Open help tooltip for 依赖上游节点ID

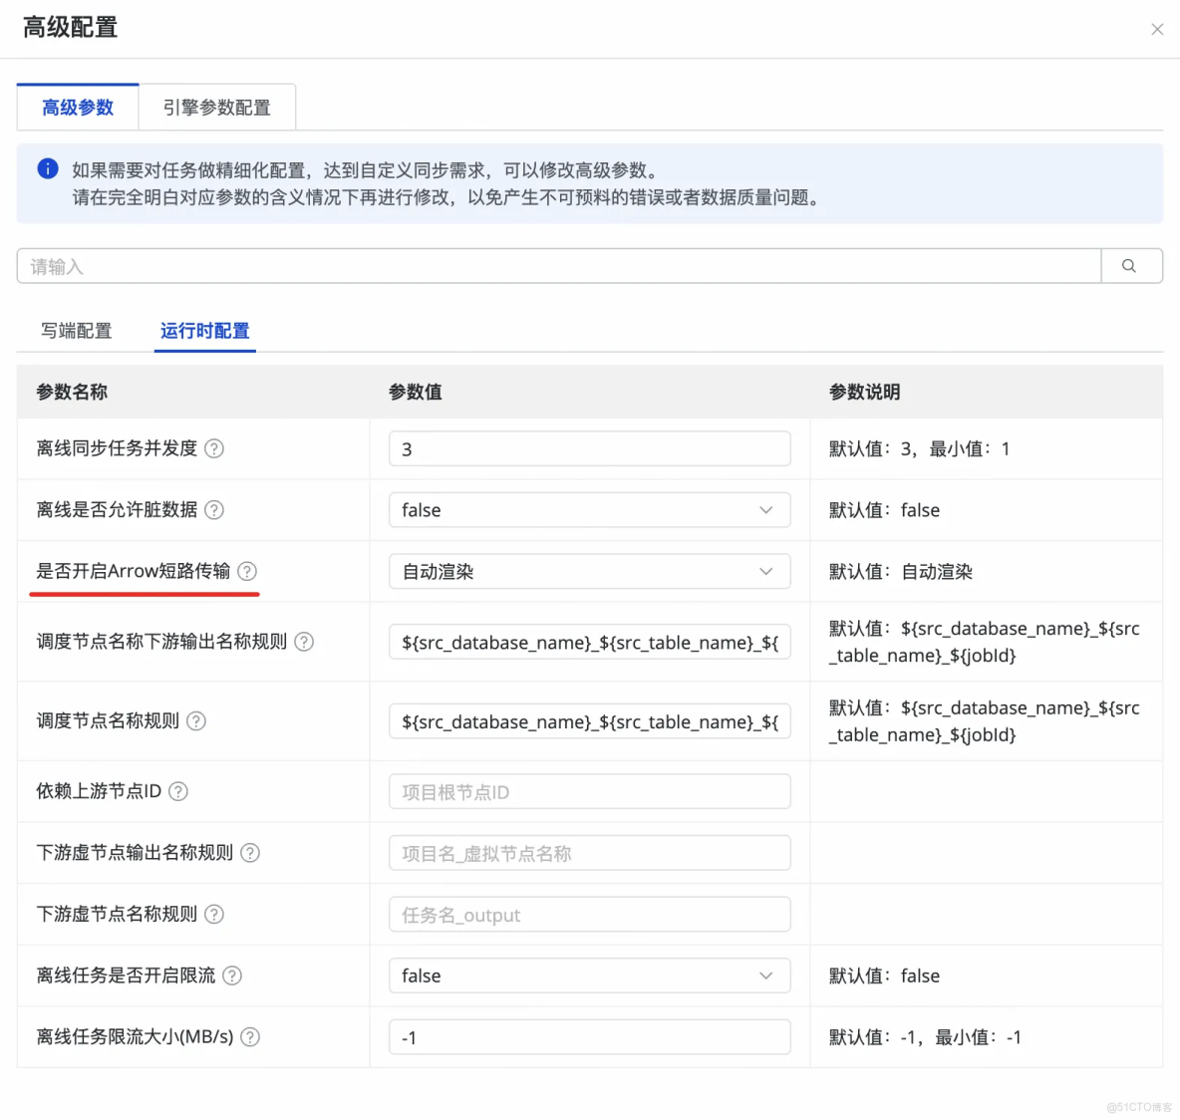[178, 791]
